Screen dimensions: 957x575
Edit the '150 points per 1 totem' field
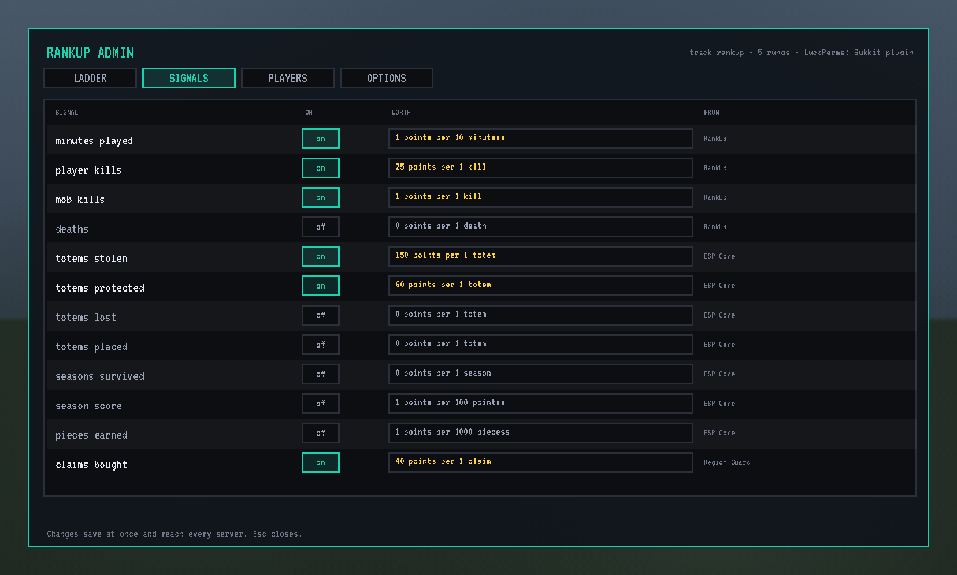click(541, 256)
